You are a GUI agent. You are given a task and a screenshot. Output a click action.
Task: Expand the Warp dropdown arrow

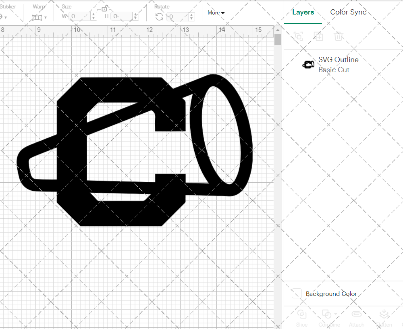click(x=46, y=17)
